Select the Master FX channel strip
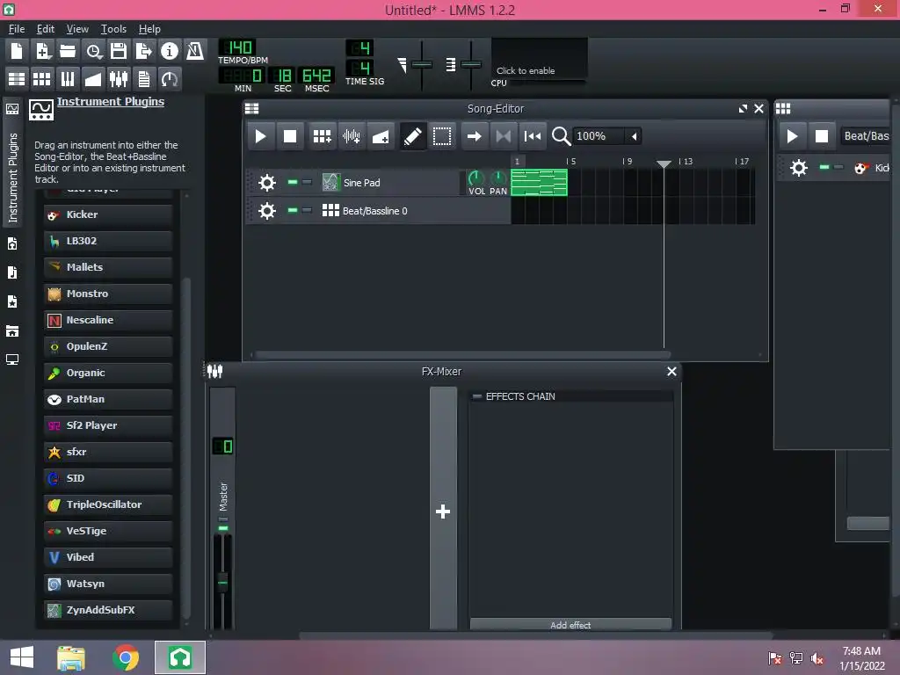 pyautogui.click(x=222, y=509)
